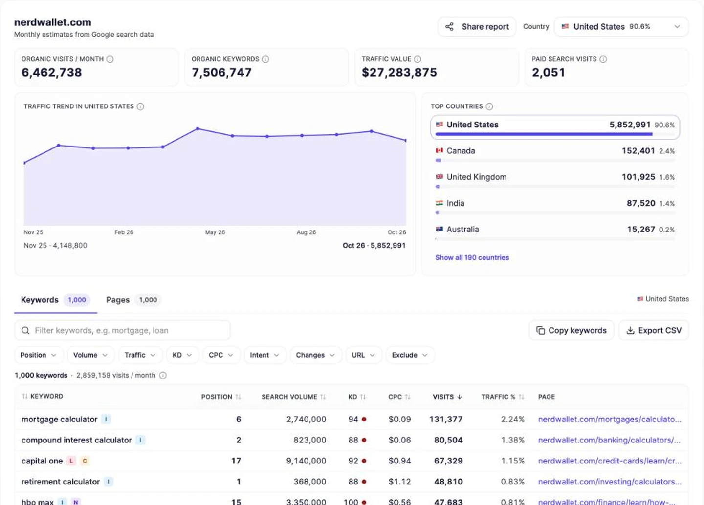This screenshot has width=704, height=505.
Task: Click info icon beside Traffic Value
Action: click(418, 59)
